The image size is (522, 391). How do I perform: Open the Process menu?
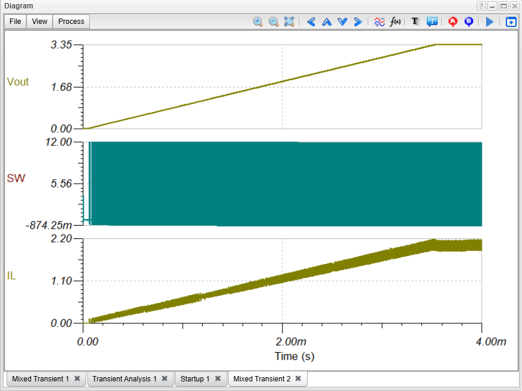click(71, 22)
